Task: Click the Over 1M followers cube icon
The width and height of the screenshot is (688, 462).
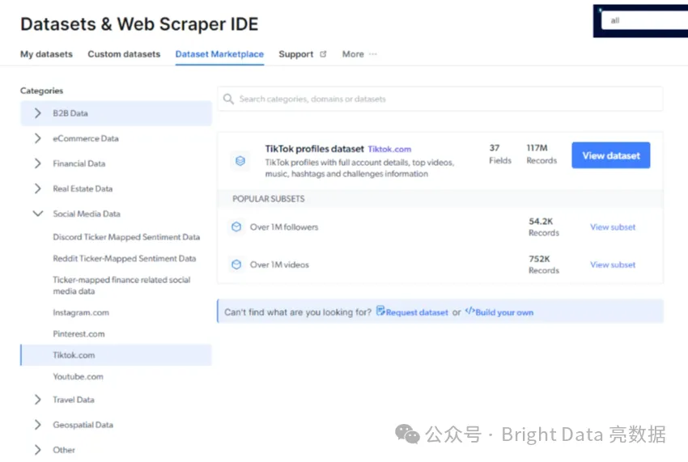Action: point(236,227)
